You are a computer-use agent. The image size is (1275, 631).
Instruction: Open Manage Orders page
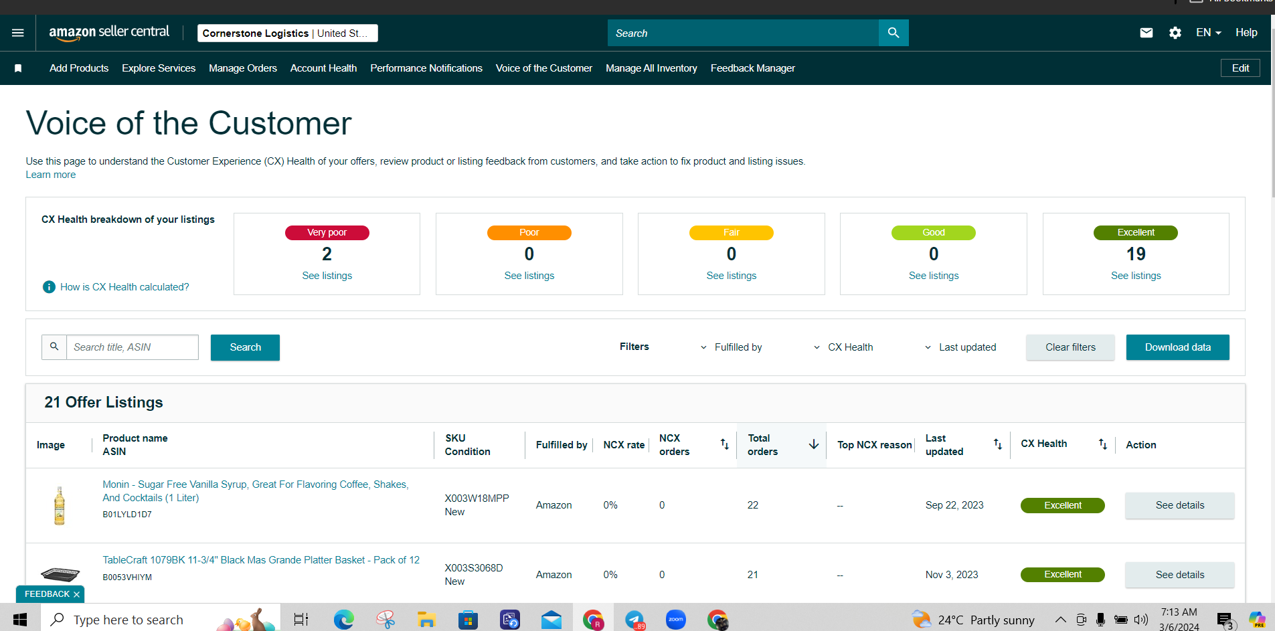click(x=243, y=68)
